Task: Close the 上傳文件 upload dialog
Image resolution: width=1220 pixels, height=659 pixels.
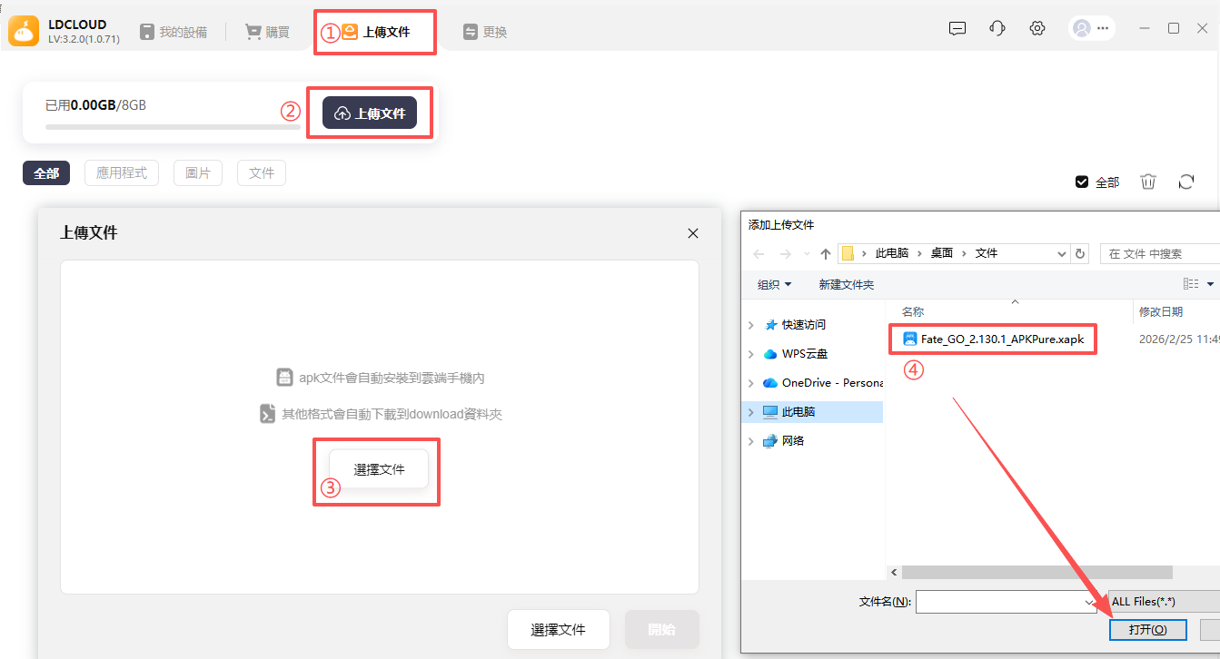Action: coord(693,233)
